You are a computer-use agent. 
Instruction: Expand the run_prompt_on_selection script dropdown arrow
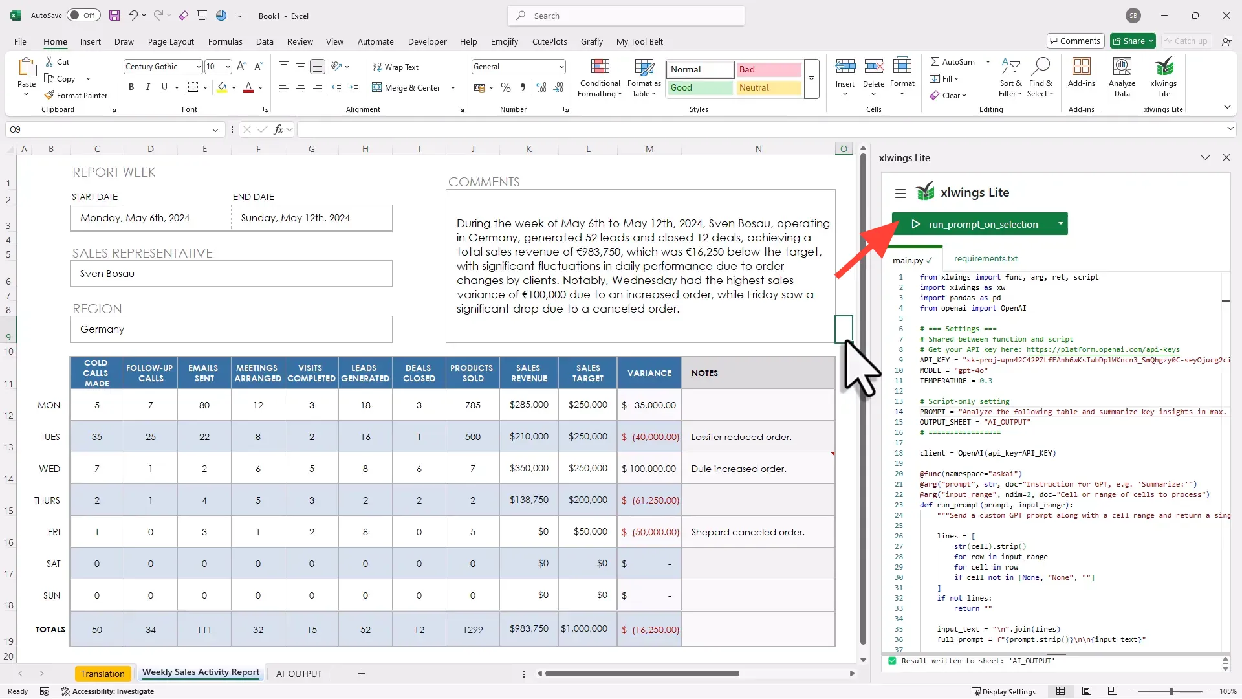point(1060,224)
